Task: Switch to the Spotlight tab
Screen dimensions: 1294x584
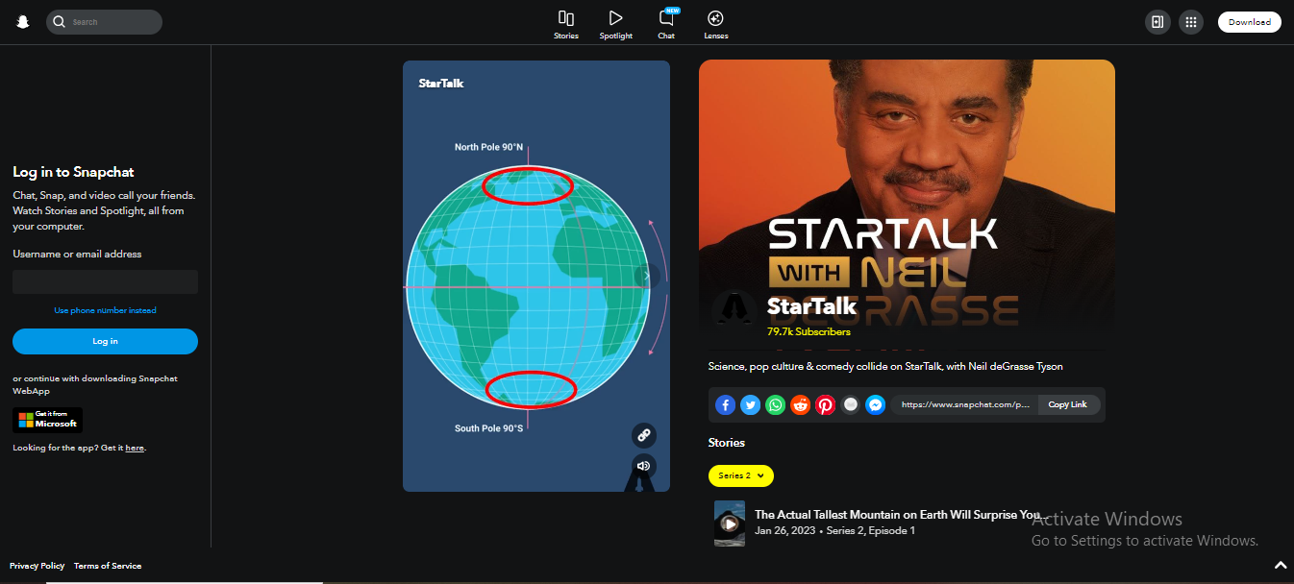Action: [x=616, y=25]
